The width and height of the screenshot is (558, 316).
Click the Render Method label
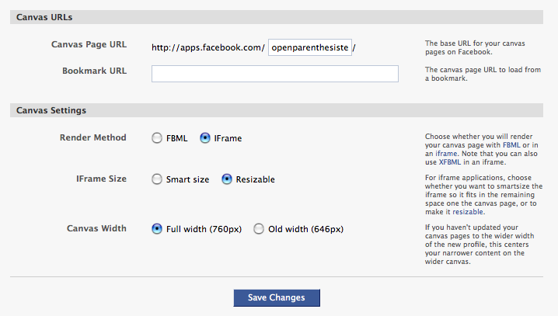tap(93, 137)
